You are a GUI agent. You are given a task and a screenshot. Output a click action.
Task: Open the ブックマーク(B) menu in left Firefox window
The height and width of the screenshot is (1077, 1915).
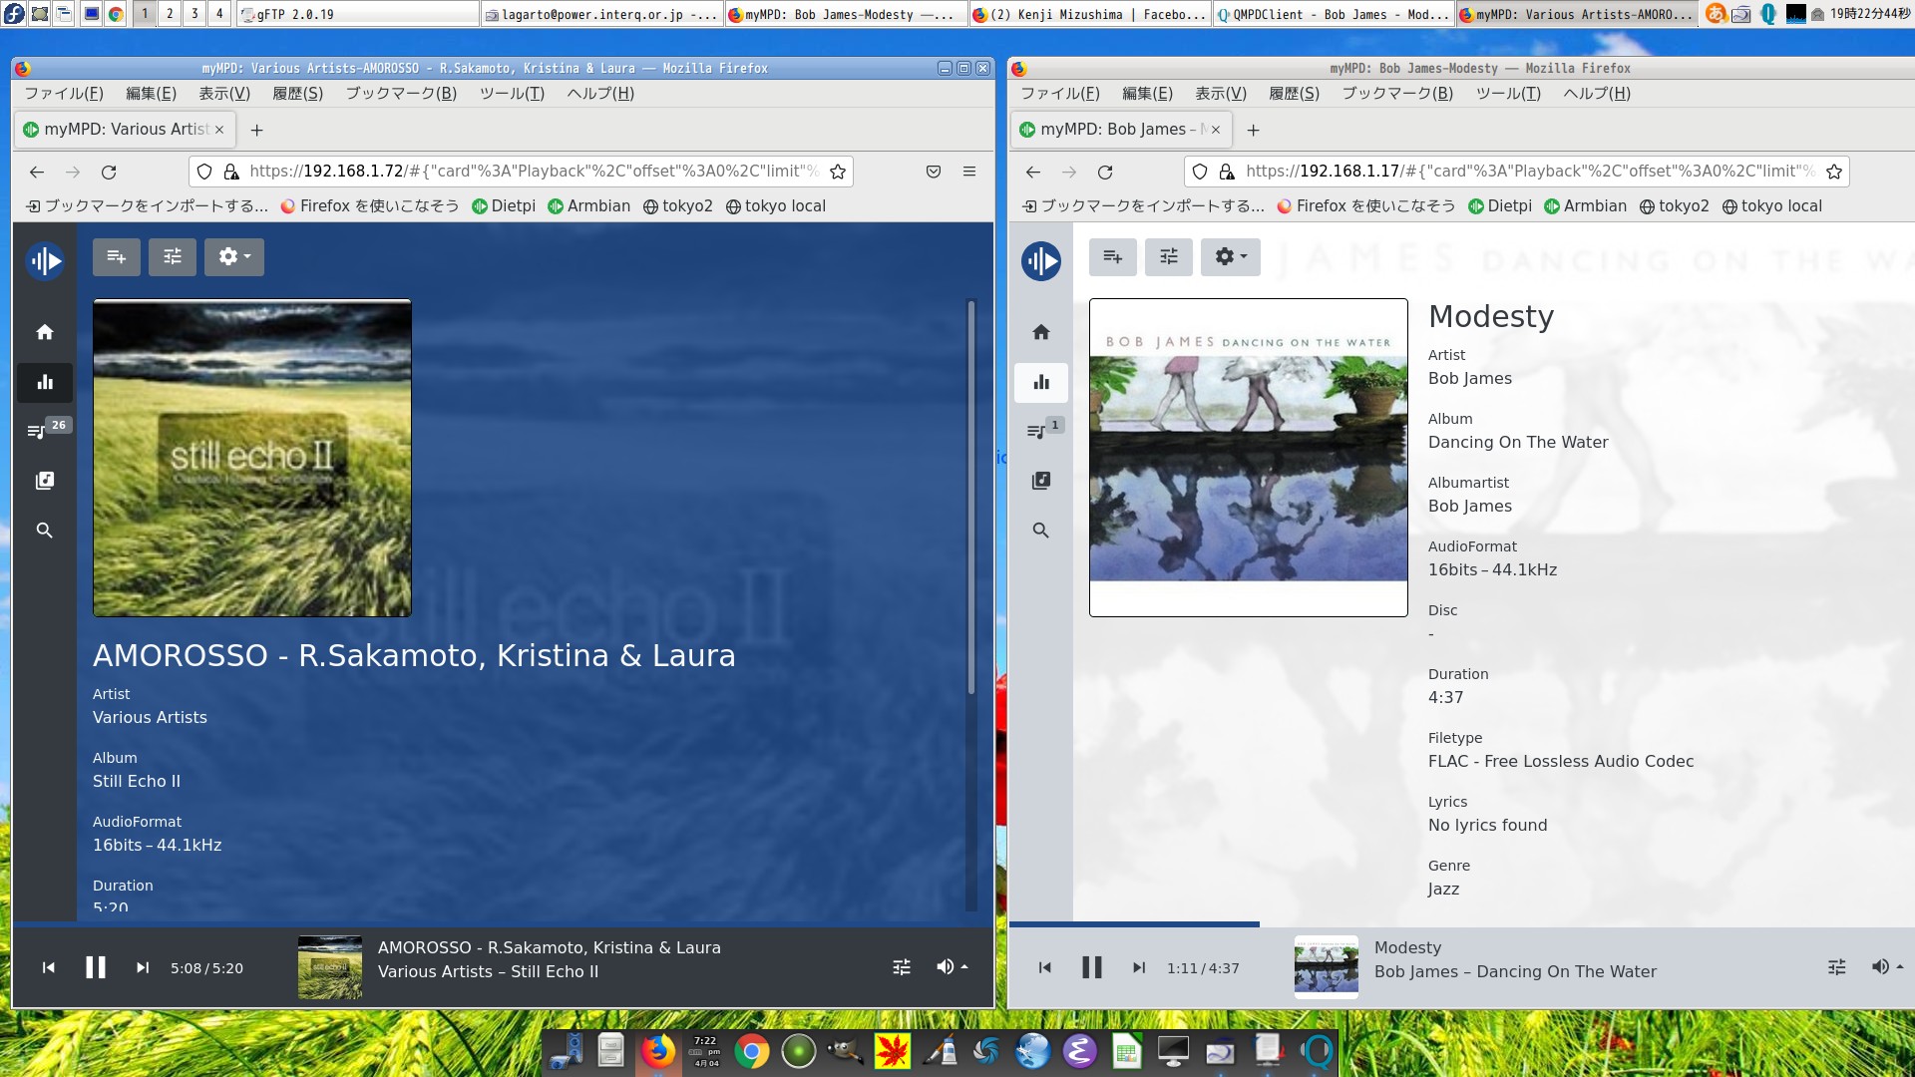pyautogui.click(x=401, y=94)
